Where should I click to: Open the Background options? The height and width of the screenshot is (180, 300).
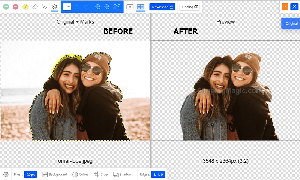pos(55,174)
